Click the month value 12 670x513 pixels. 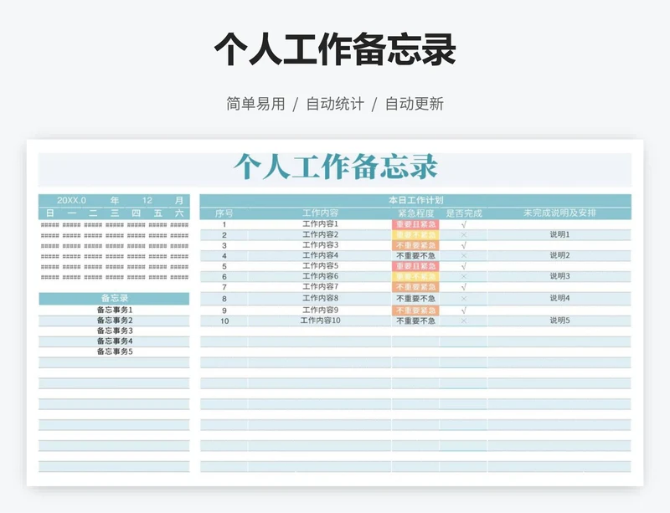(x=147, y=200)
